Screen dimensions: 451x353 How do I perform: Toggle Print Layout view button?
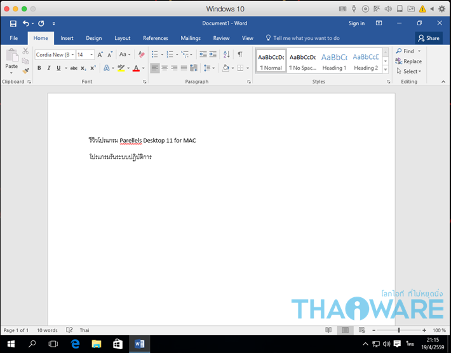point(345,330)
